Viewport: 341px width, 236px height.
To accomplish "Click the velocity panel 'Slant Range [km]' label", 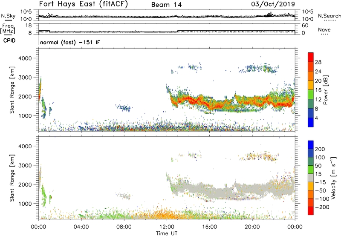I will pyautogui.click(x=12, y=178).
